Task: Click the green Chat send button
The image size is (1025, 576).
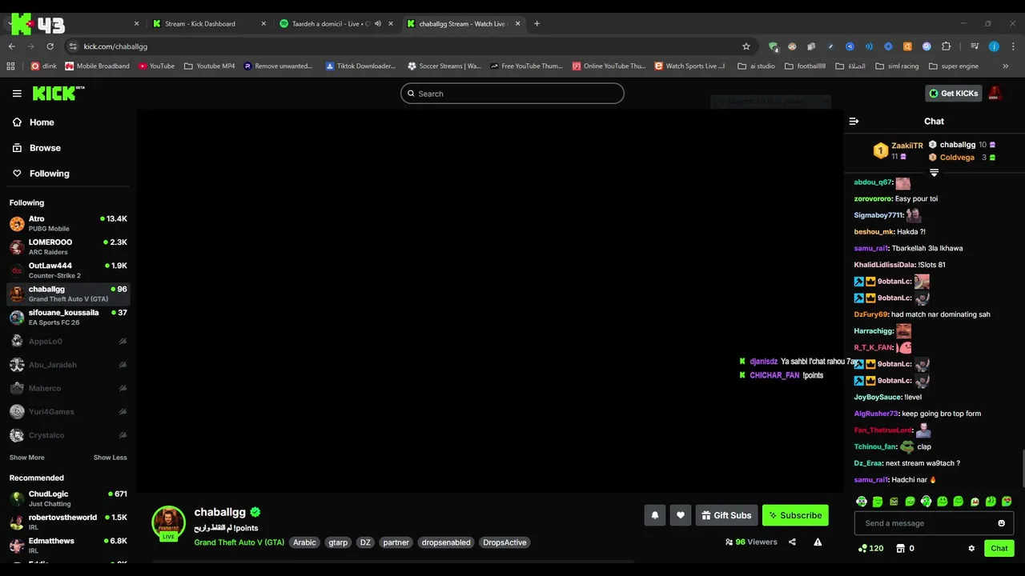Action: (x=999, y=548)
